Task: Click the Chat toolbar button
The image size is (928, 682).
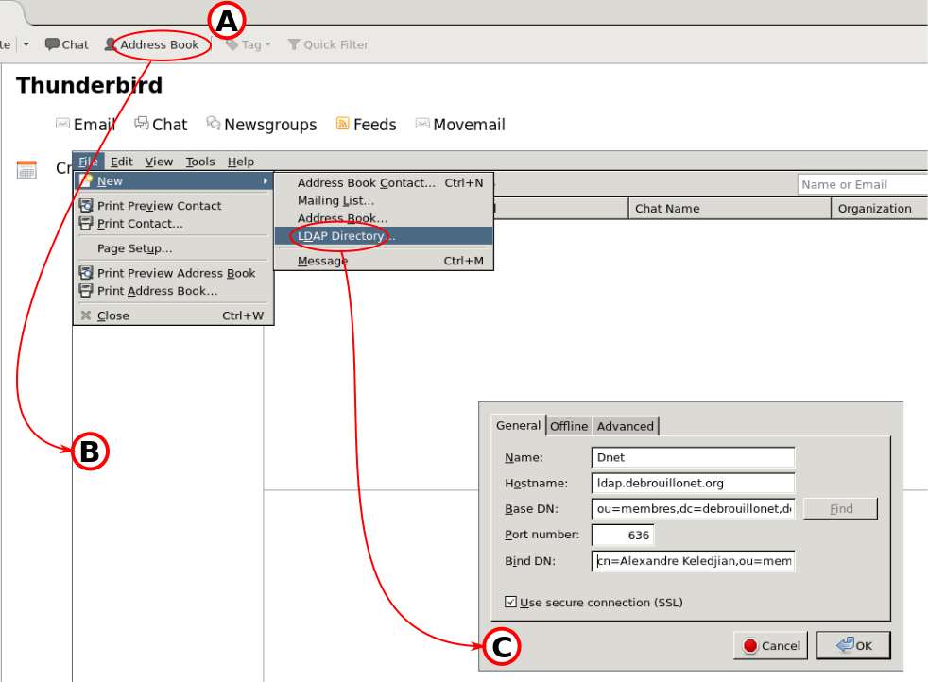Action: 67,45
